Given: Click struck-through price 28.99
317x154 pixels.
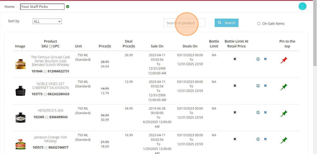Looking at the screenshot, I should (105, 62).
